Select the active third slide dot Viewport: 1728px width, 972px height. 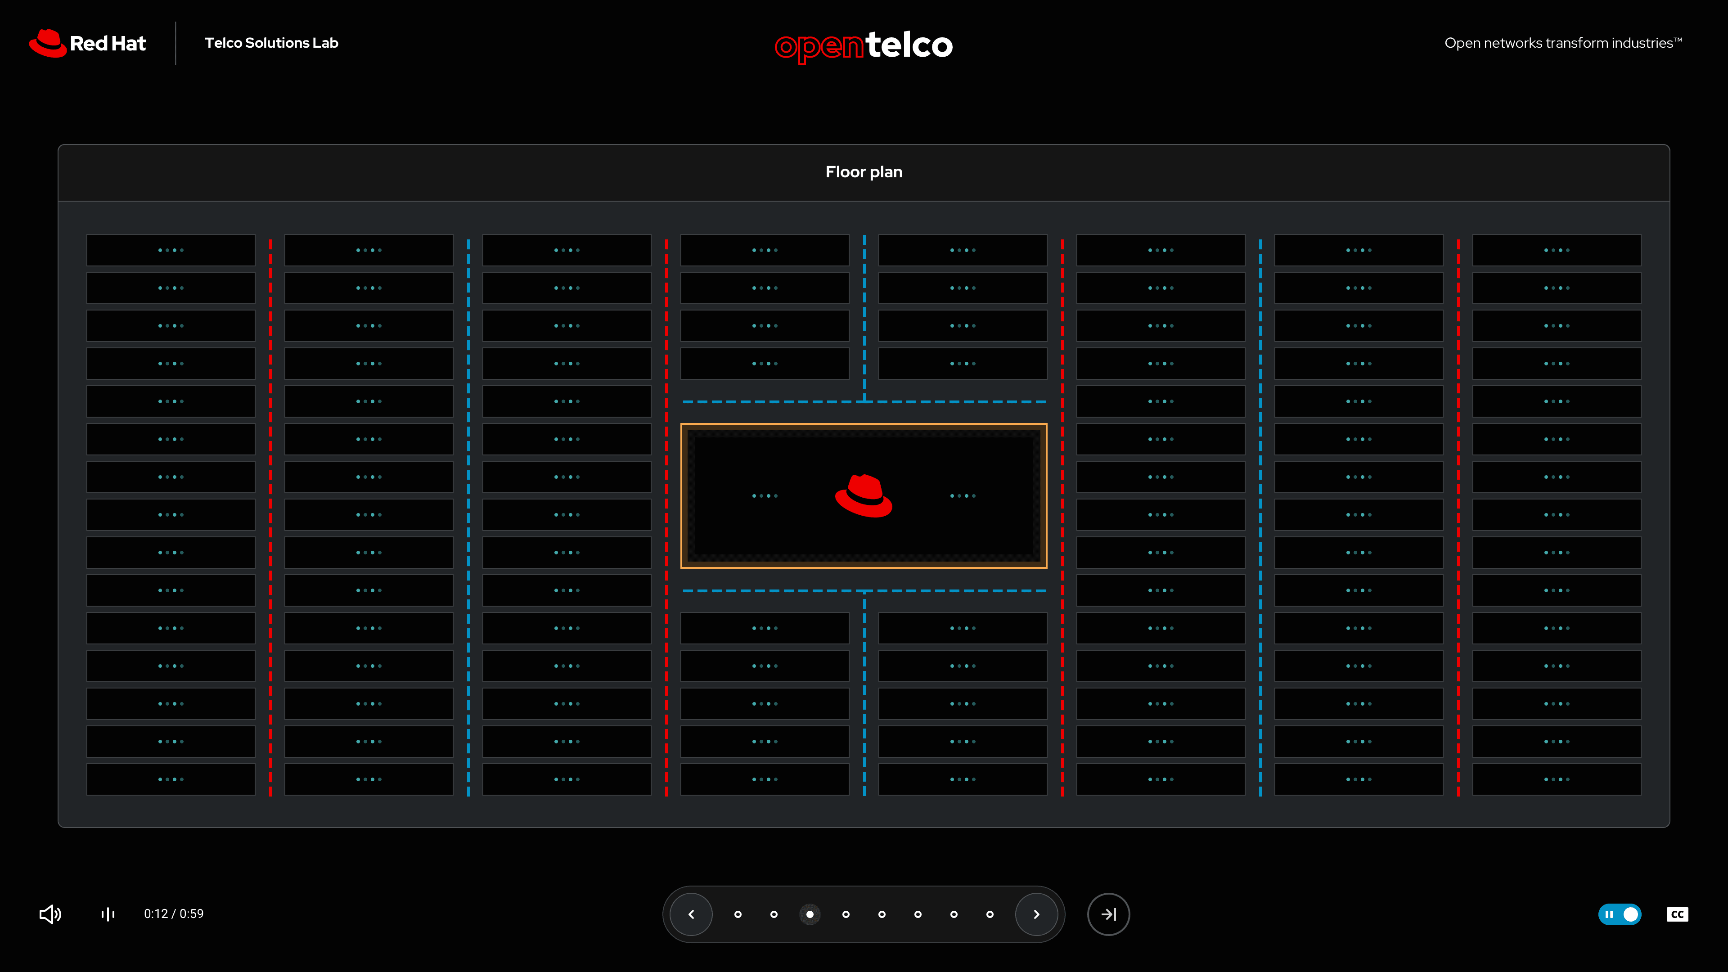pyautogui.click(x=810, y=914)
